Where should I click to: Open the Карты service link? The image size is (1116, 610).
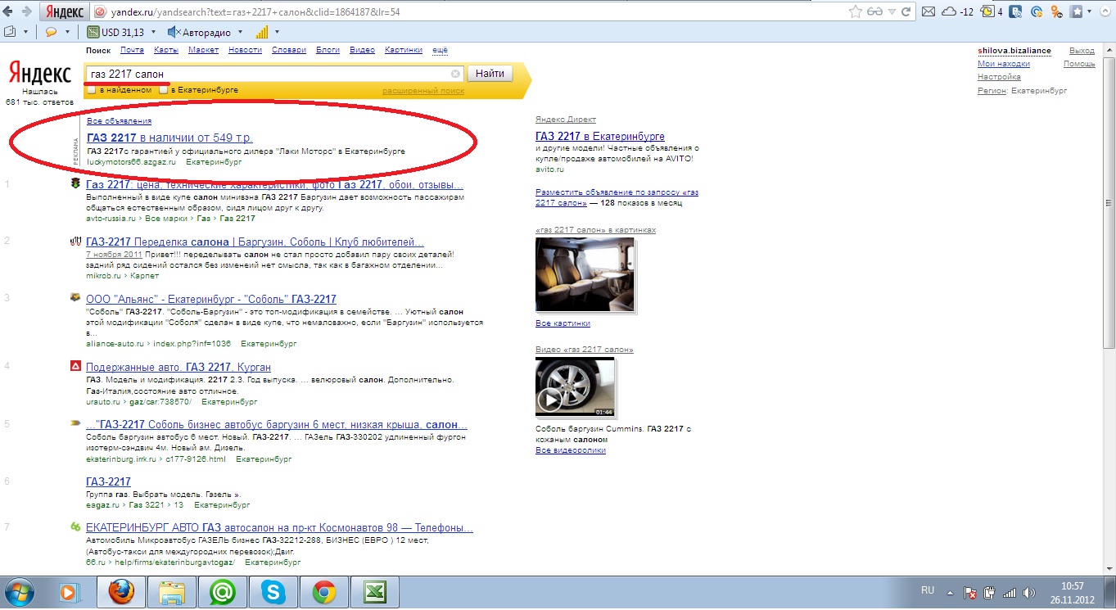(166, 50)
